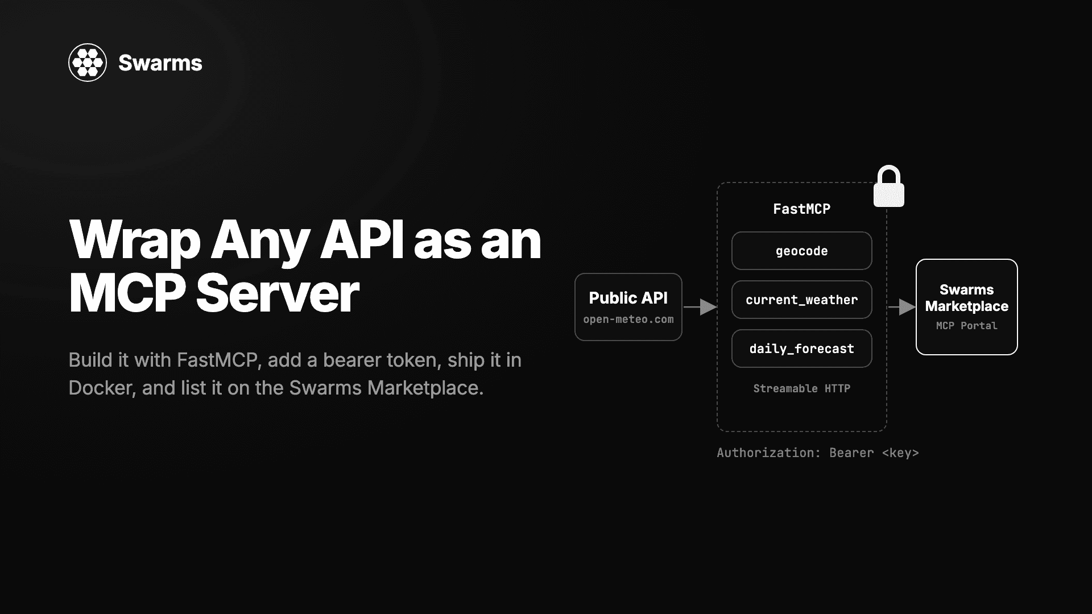Click the Swarms Marketplace box
Viewport: 1092px width, 614px height.
tap(966, 307)
